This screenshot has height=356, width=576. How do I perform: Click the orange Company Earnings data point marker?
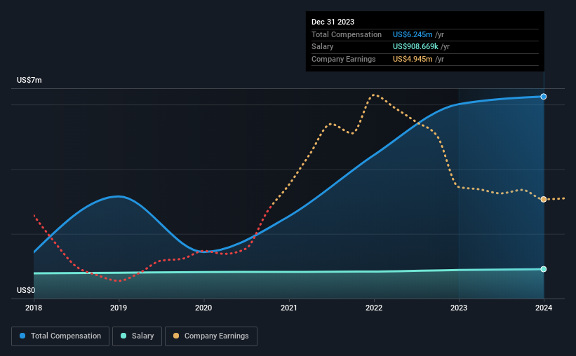point(544,199)
